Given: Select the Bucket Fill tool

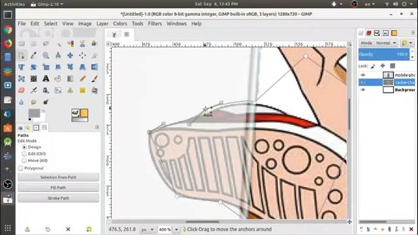Looking at the screenshot, I should (58, 79).
